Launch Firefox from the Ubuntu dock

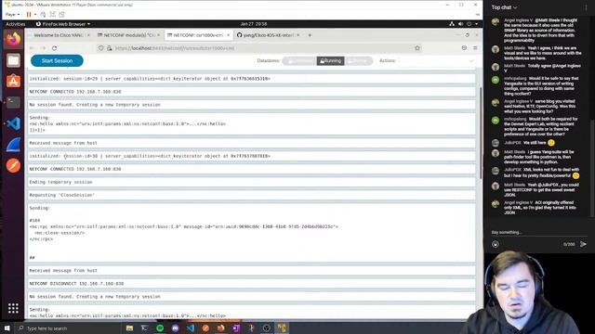pos(13,39)
